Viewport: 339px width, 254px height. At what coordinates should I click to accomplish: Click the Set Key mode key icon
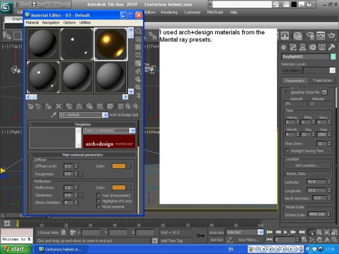coord(200,235)
